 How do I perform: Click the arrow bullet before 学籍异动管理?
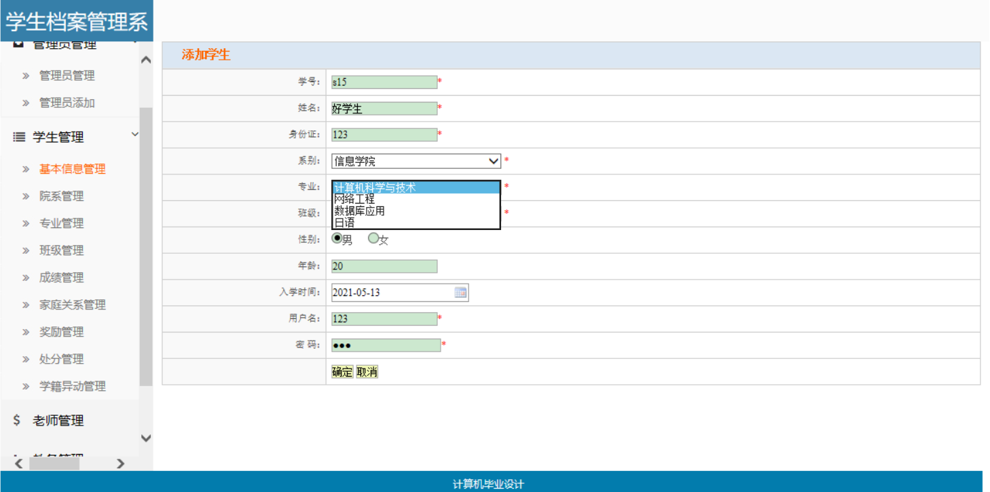[x=26, y=386]
